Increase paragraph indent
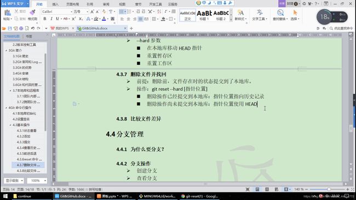 tap(143, 11)
